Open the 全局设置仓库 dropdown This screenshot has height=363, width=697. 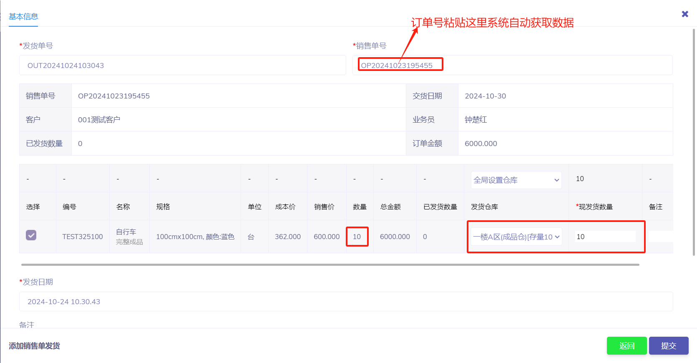[516, 180]
